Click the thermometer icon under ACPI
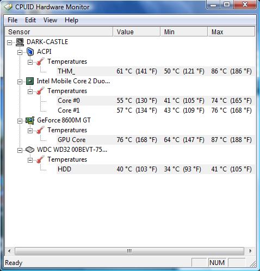Viewport: 260px width, 271px height. coord(40,61)
